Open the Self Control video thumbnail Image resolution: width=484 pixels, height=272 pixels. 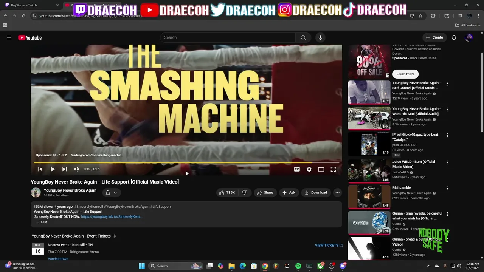(369, 92)
